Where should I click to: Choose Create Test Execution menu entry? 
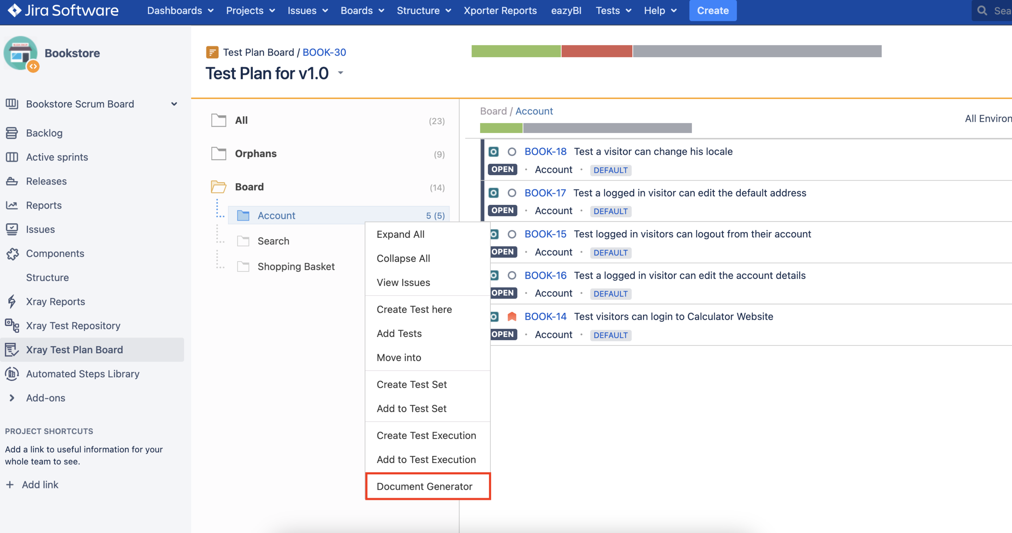[x=427, y=436]
